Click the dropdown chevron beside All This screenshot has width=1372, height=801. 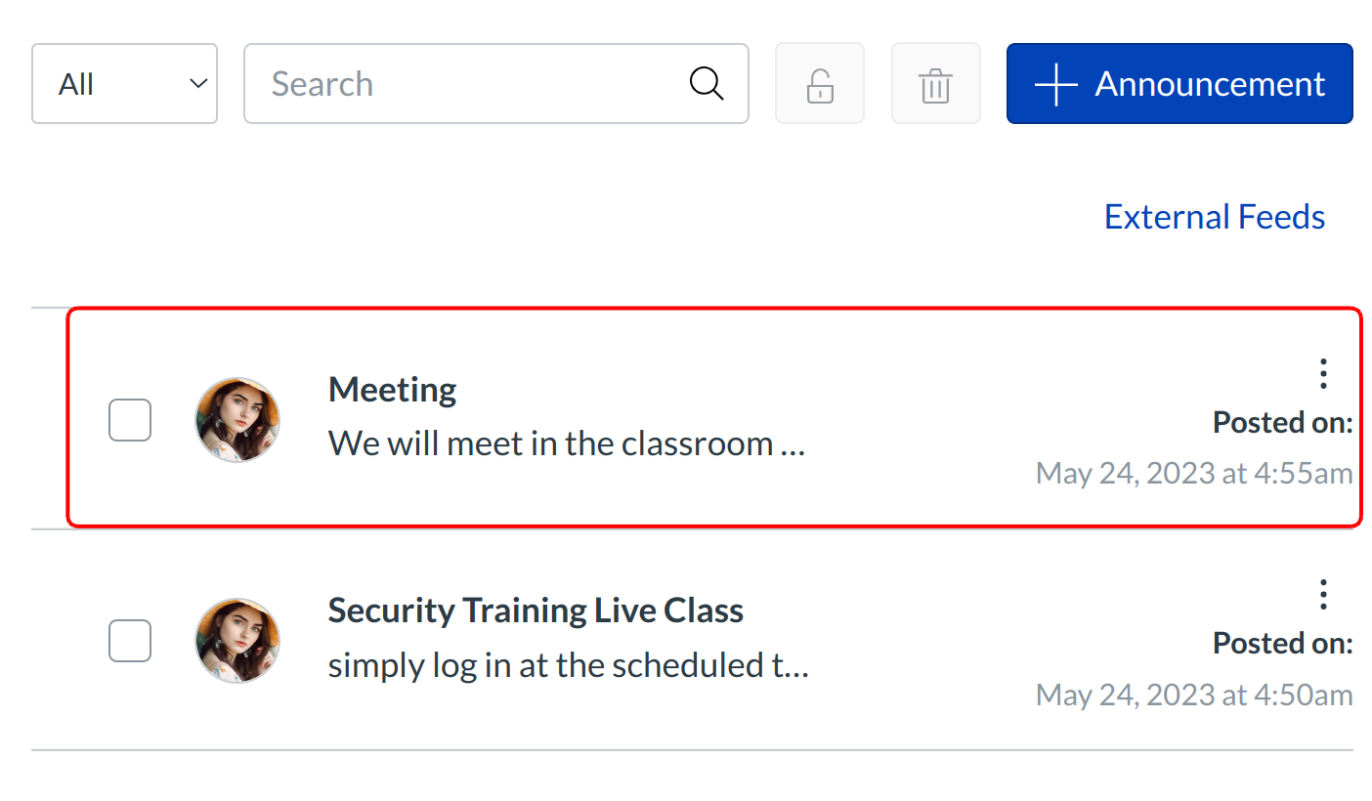198,84
